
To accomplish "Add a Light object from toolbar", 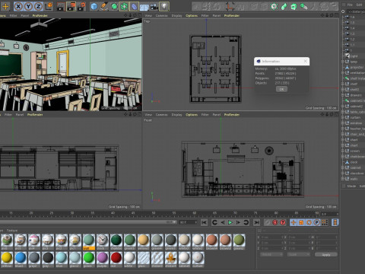I will point(164,6).
